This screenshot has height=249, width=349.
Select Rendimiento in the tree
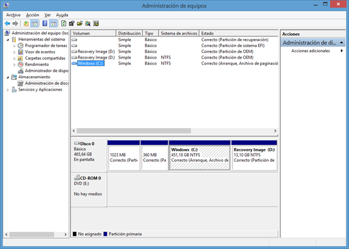[37, 64]
